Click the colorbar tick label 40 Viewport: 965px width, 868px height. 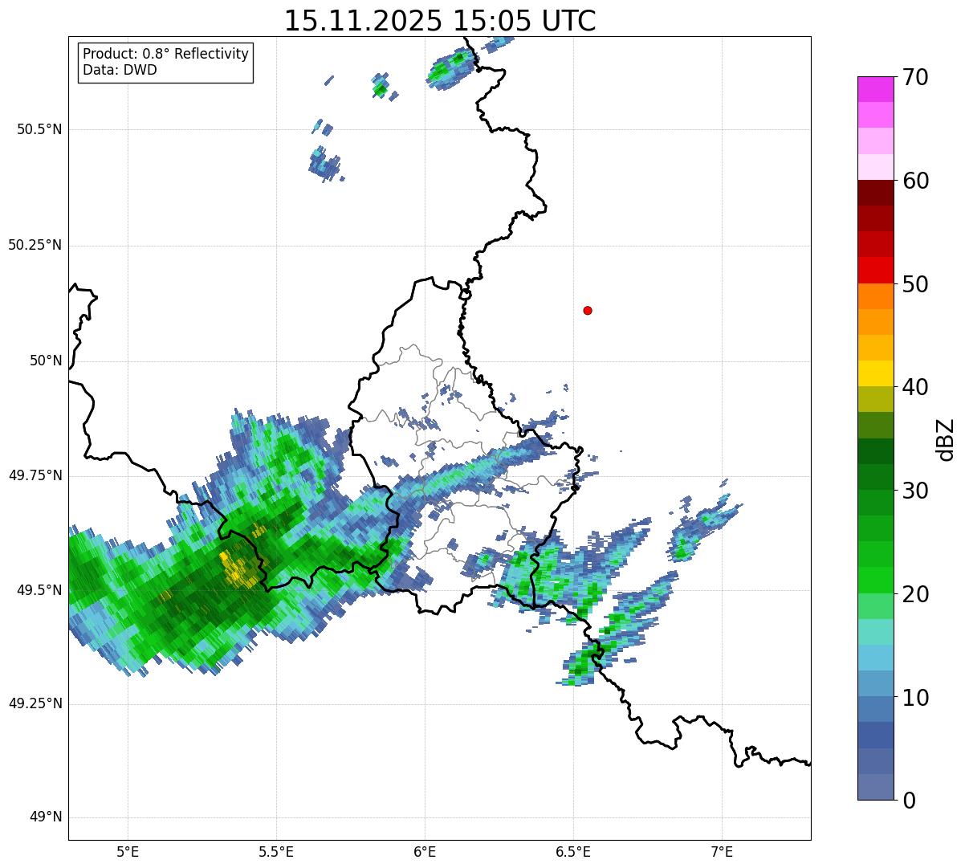[x=916, y=387]
